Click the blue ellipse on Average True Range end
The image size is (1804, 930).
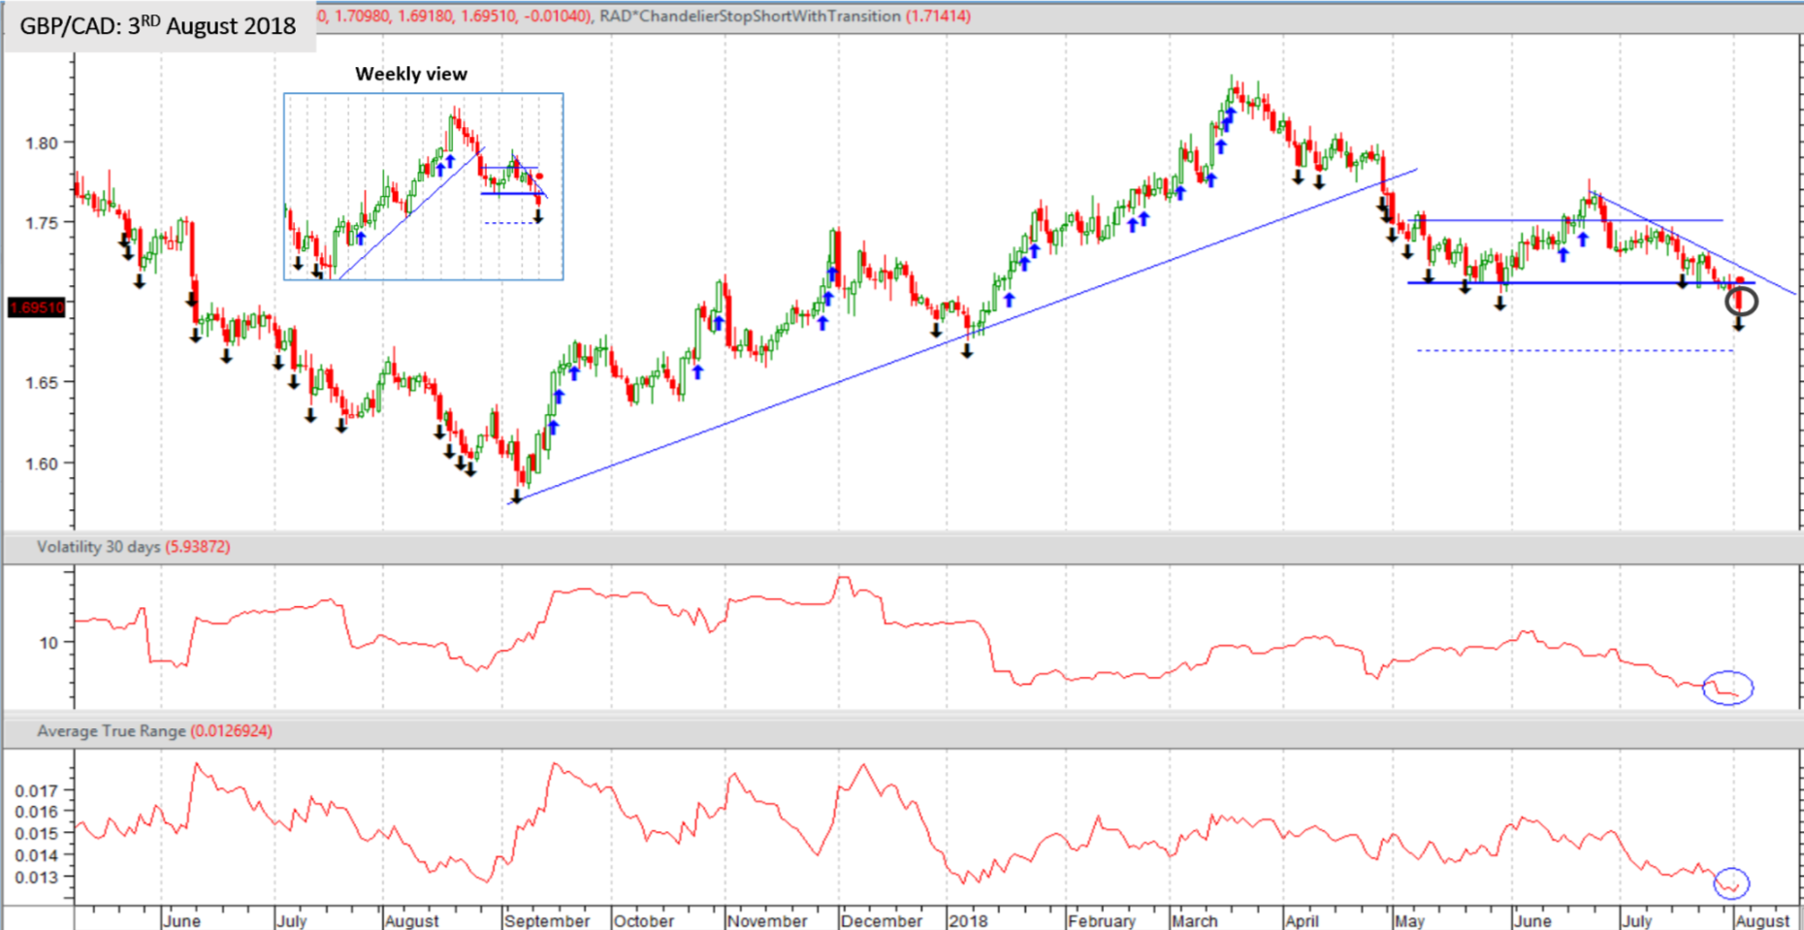click(1731, 882)
